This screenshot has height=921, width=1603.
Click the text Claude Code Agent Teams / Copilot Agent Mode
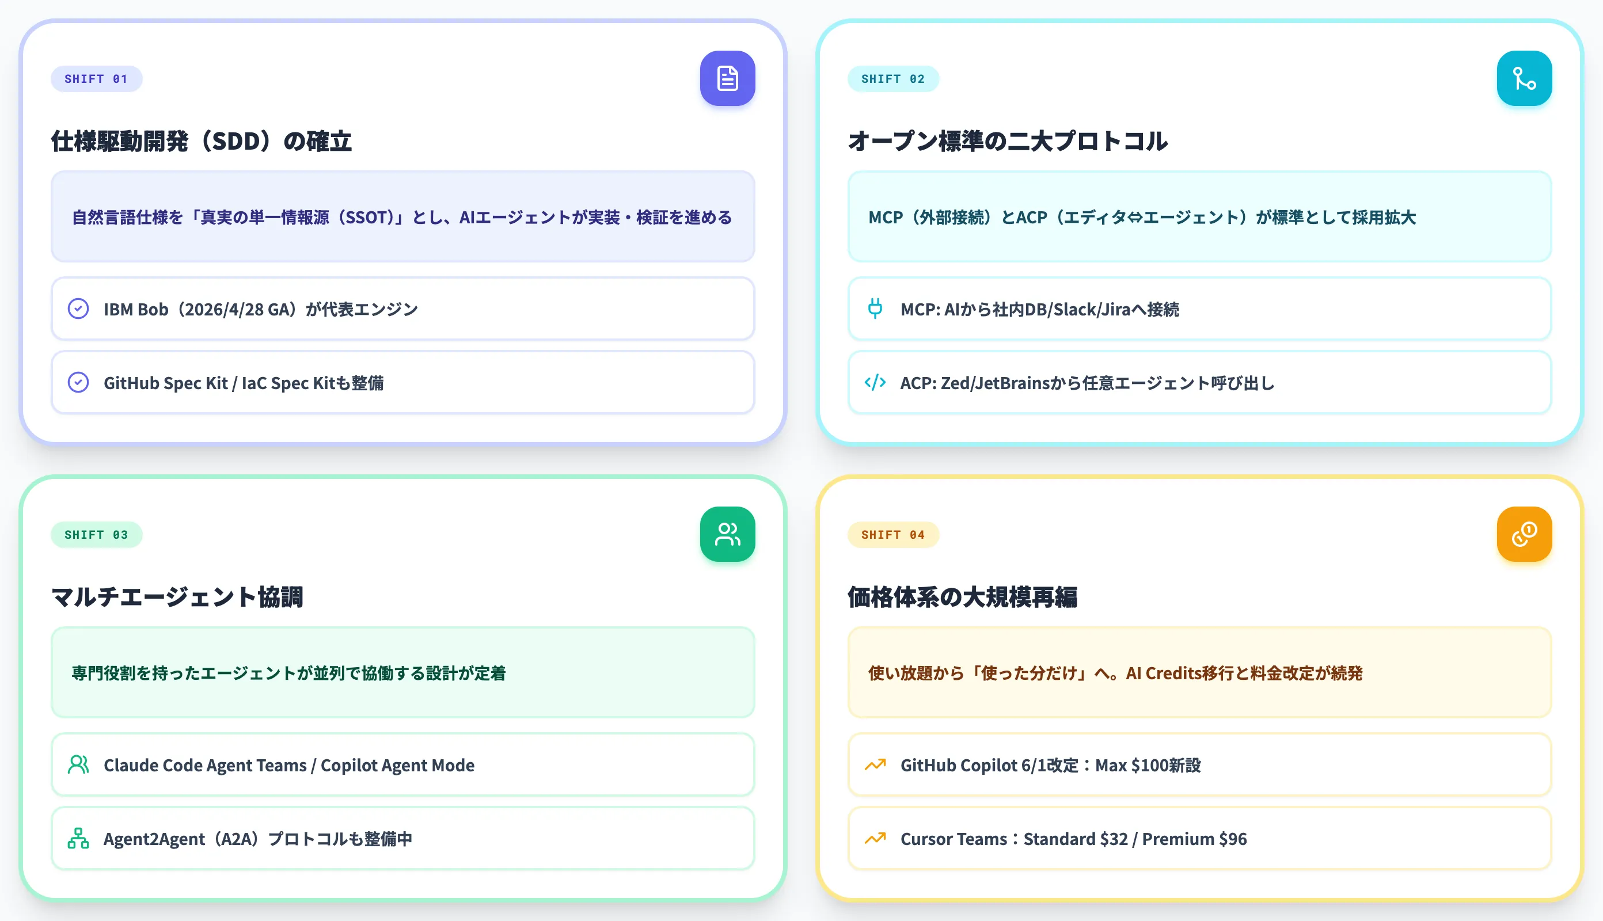click(289, 765)
